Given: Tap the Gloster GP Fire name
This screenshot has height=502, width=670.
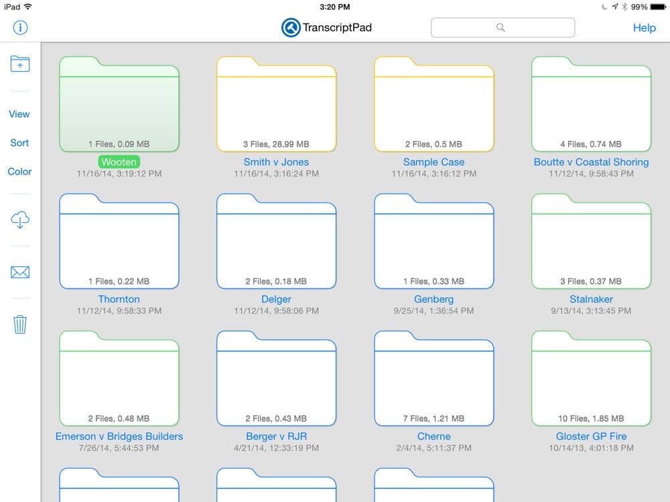Looking at the screenshot, I should pyautogui.click(x=592, y=436).
